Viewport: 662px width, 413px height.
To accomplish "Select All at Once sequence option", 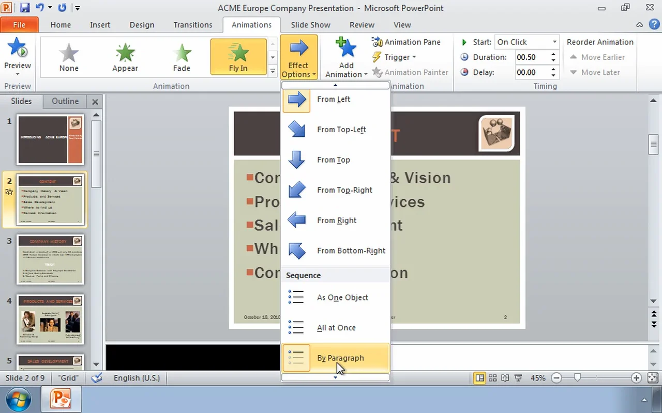I will pos(335,328).
